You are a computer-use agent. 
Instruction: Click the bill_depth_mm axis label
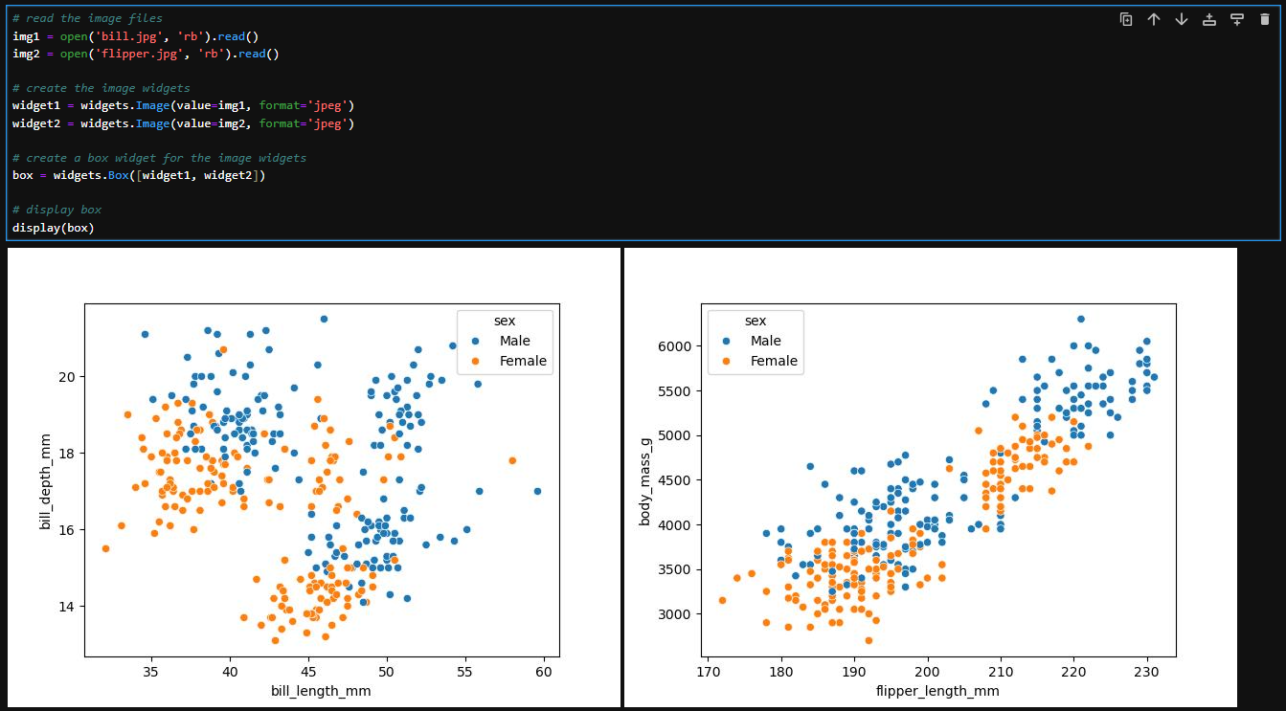click(x=44, y=480)
